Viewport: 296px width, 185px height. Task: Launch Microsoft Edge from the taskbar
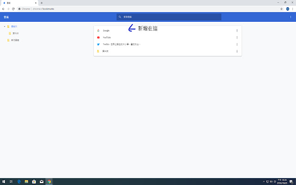pos(19,182)
